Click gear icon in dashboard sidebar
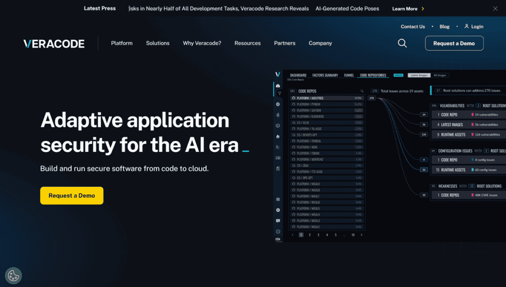The height and width of the screenshot is (287, 506). 278,210
